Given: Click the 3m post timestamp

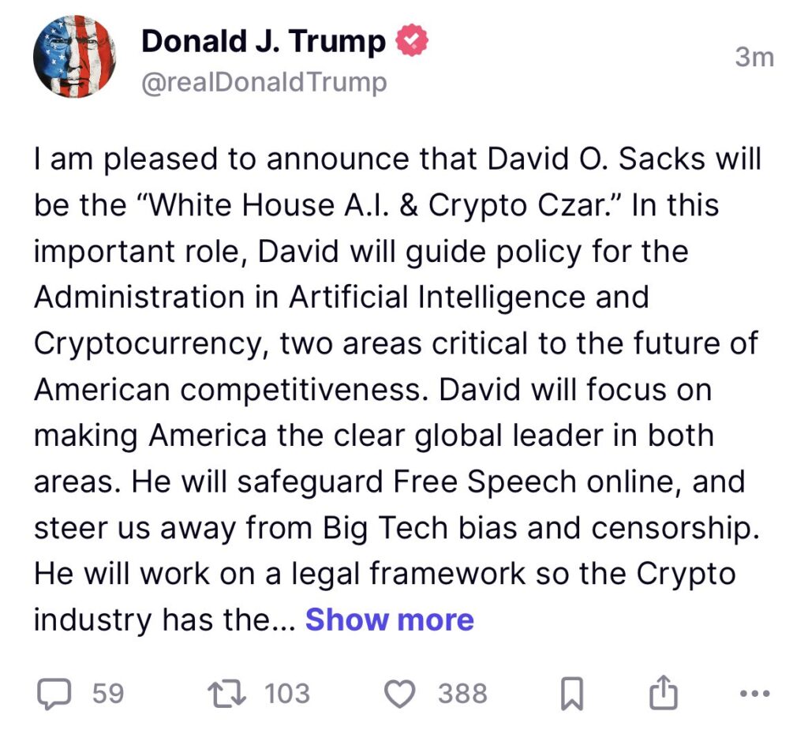Looking at the screenshot, I should (x=754, y=57).
